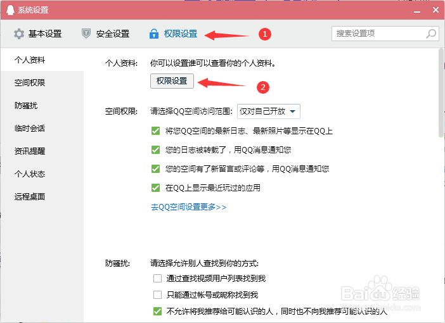Screen dimensions: 445x323
Task: Open the 基本设置 tab
Action: [38, 34]
